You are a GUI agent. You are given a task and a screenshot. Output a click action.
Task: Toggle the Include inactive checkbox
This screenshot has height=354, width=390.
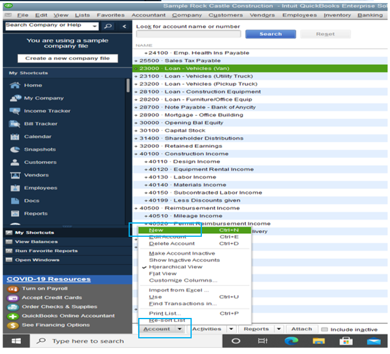(324, 329)
